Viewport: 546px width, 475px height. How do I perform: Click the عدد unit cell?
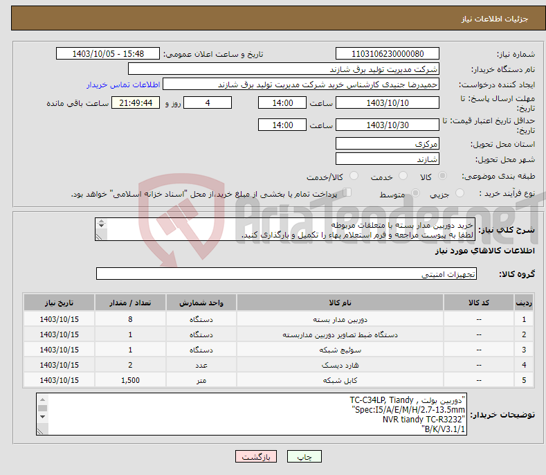tap(201, 365)
